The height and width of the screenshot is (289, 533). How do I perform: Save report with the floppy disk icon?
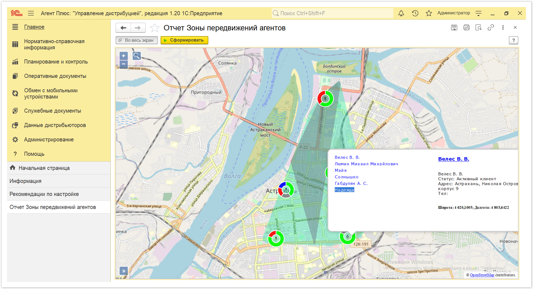tap(454, 27)
